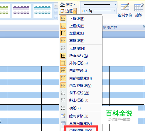Viewport: 145px width, 131px height.
Task: Select the 绘制表格 draw table ribbon tool
Action: (x=125, y=10)
